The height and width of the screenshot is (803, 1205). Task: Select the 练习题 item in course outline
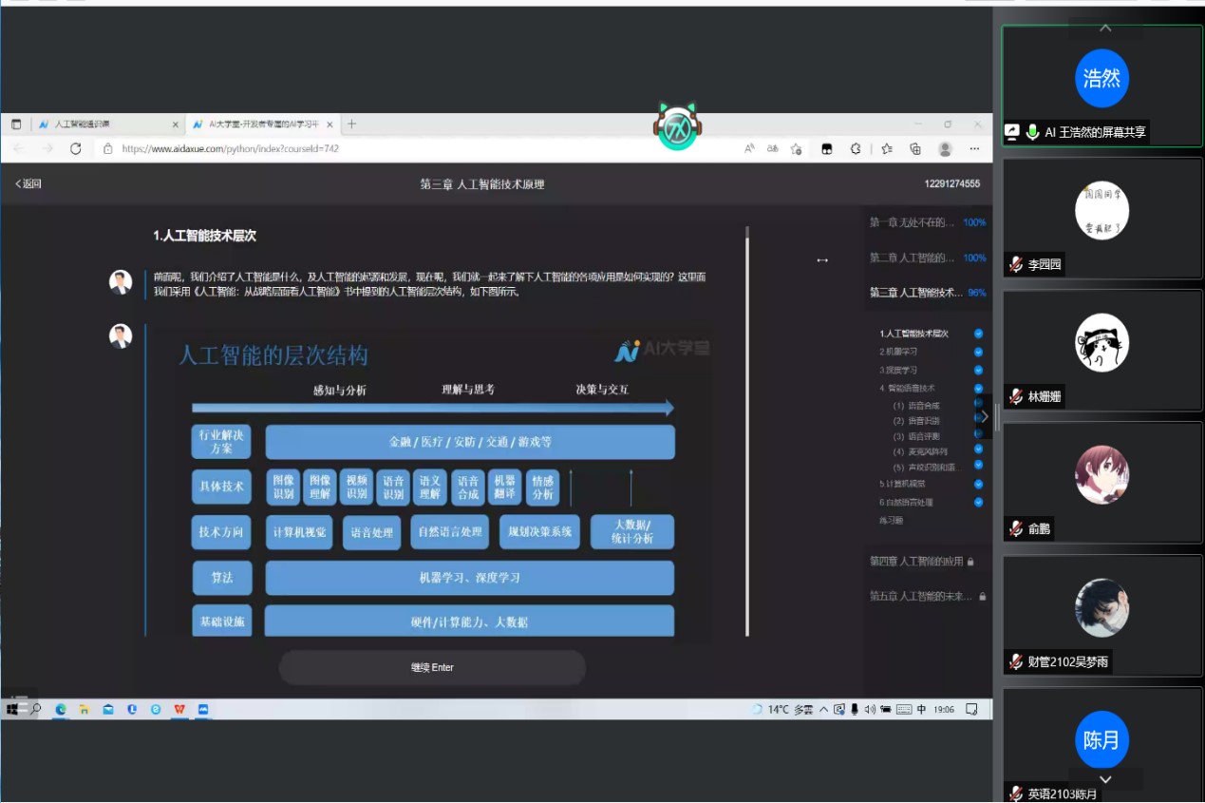[892, 520]
